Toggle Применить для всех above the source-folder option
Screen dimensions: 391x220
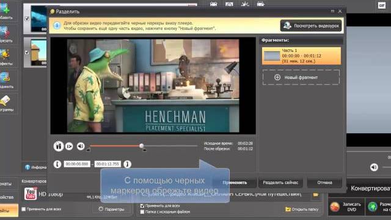click(x=142, y=206)
